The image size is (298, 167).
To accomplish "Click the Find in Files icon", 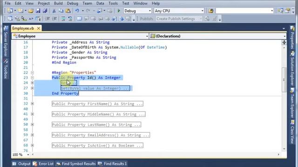I will [211, 11].
